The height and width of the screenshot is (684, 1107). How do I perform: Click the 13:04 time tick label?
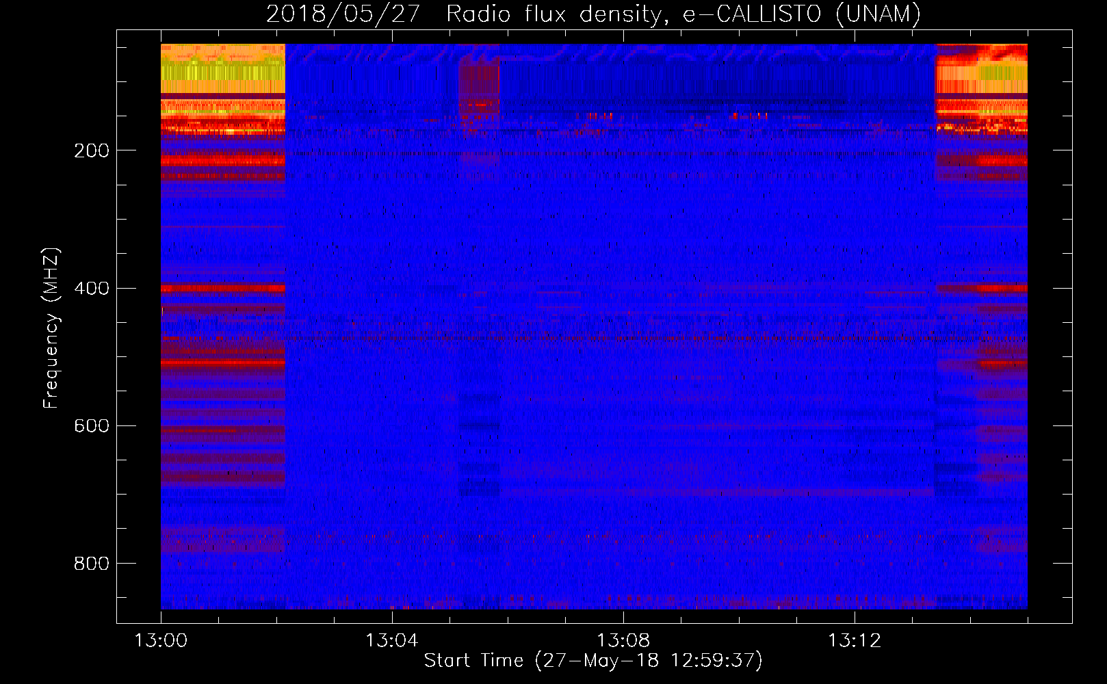pos(391,641)
